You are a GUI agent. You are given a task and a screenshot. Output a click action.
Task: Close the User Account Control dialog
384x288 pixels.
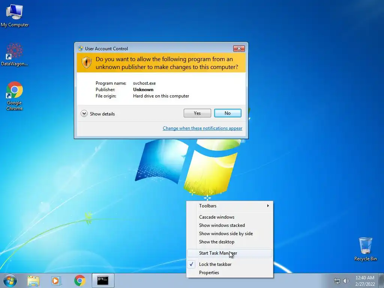coord(239,48)
